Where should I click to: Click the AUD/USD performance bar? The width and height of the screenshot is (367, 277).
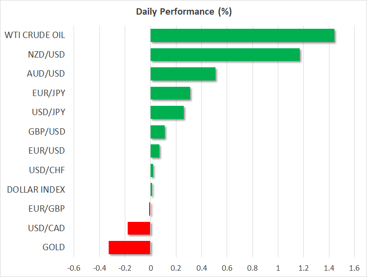pyautogui.click(x=183, y=74)
